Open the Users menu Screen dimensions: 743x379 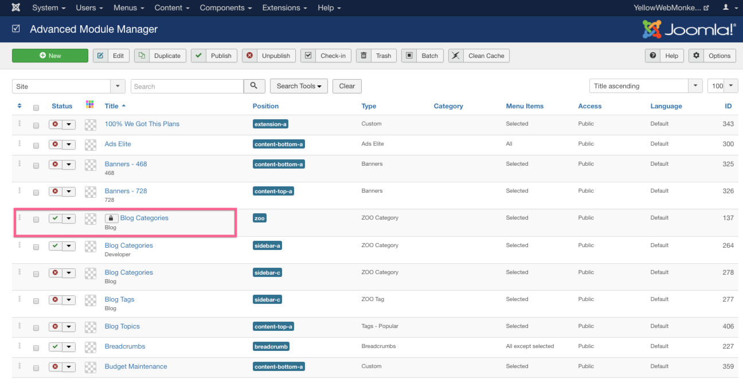(x=89, y=8)
